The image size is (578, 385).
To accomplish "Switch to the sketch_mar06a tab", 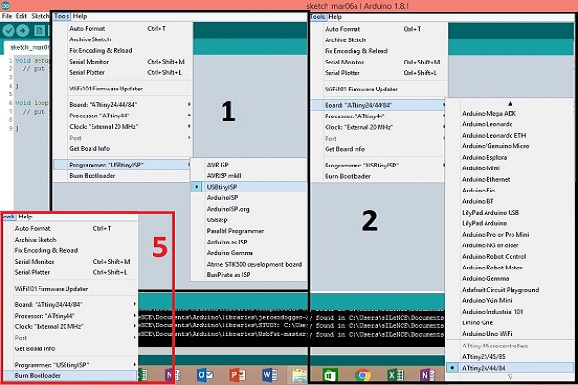I will pos(30,47).
